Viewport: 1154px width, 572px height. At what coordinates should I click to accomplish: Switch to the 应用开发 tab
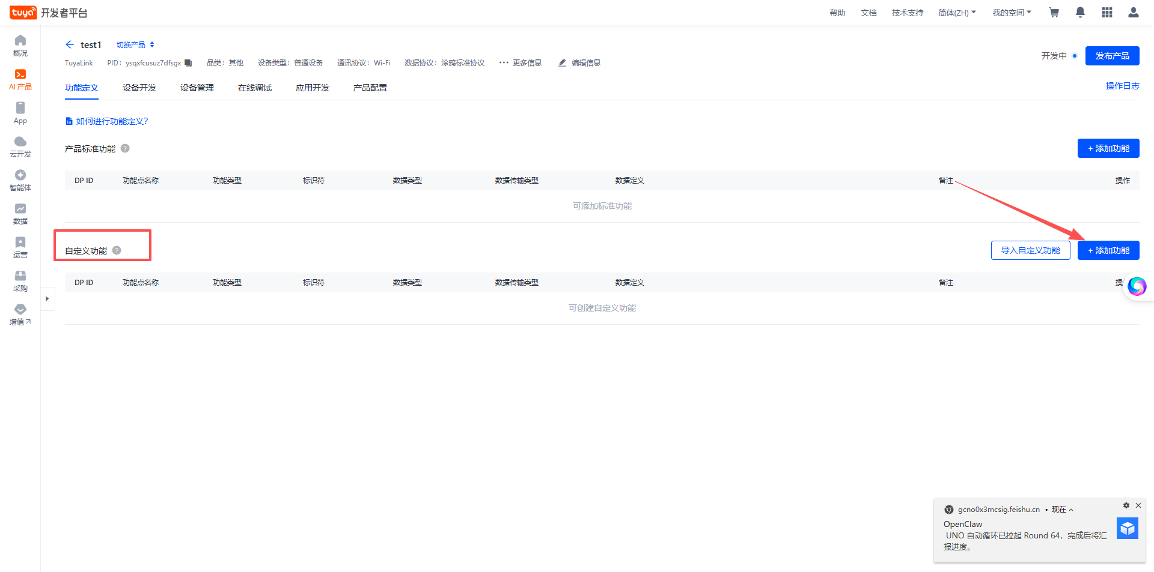coord(313,88)
